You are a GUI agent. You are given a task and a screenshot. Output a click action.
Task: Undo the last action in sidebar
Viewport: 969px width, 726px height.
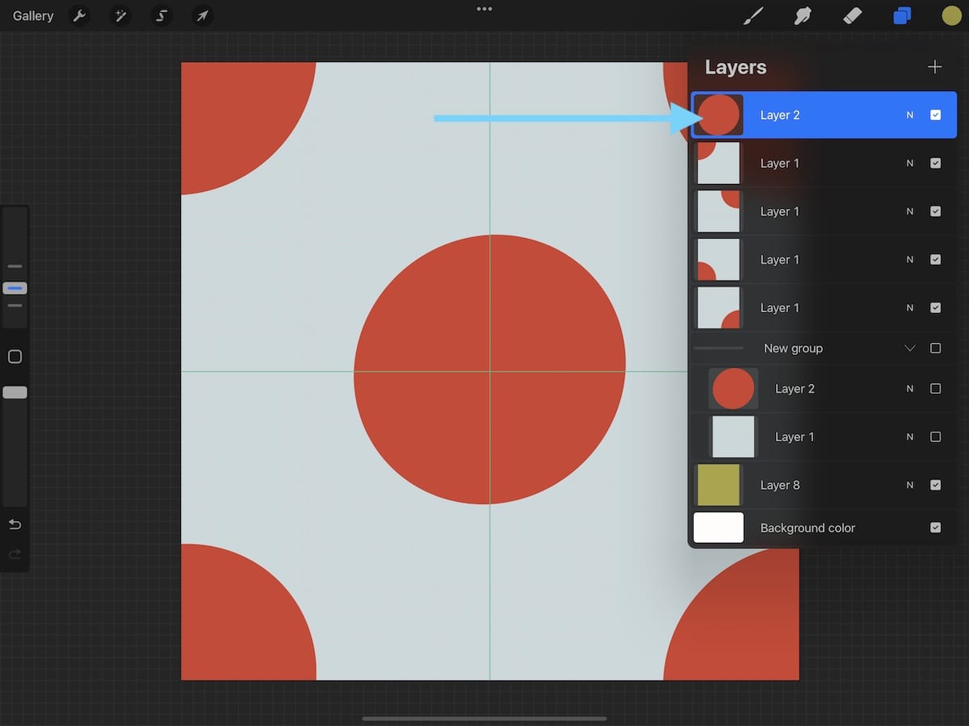(15, 524)
